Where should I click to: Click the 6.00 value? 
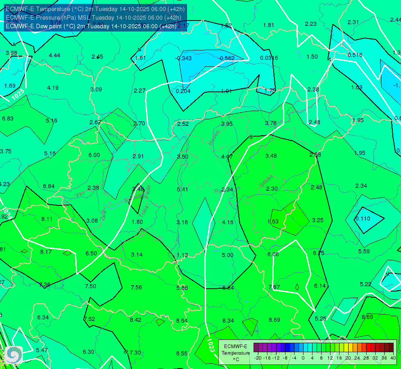[x=94, y=155]
